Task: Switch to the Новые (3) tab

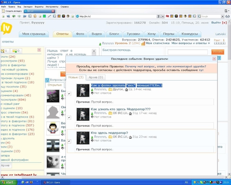Action: pyautogui.click(x=76, y=78)
